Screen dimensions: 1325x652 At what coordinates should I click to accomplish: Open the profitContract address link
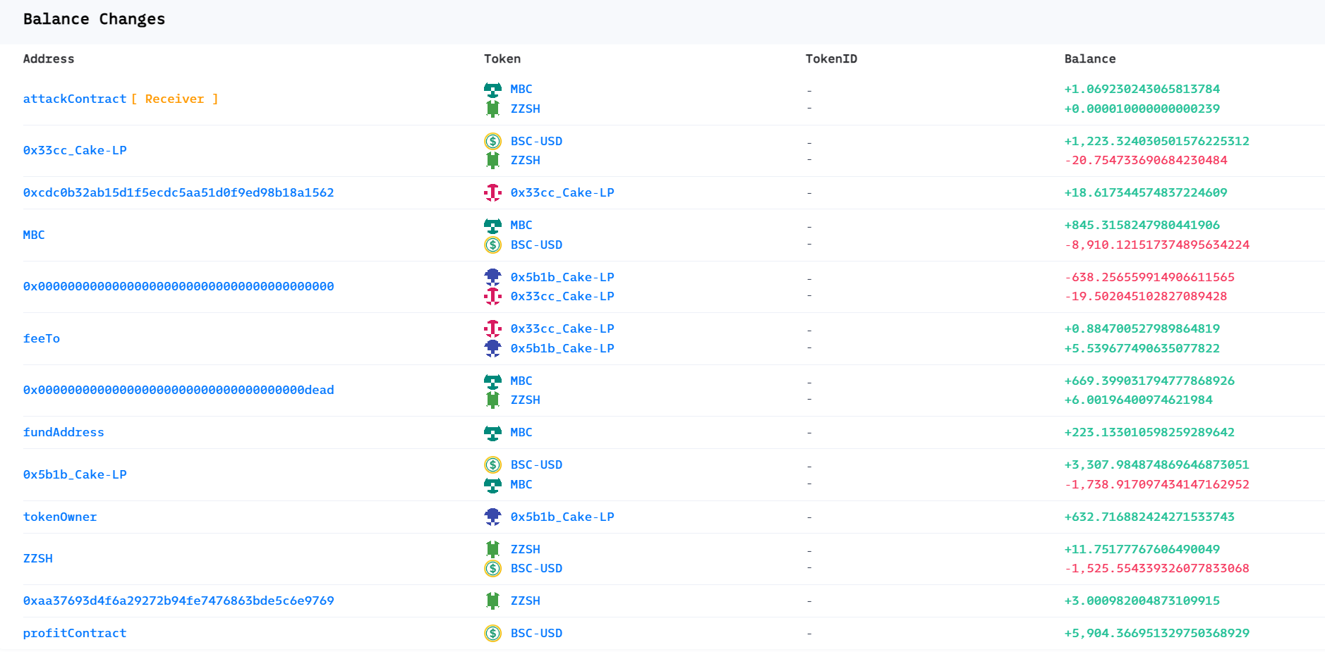pos(75,633)
